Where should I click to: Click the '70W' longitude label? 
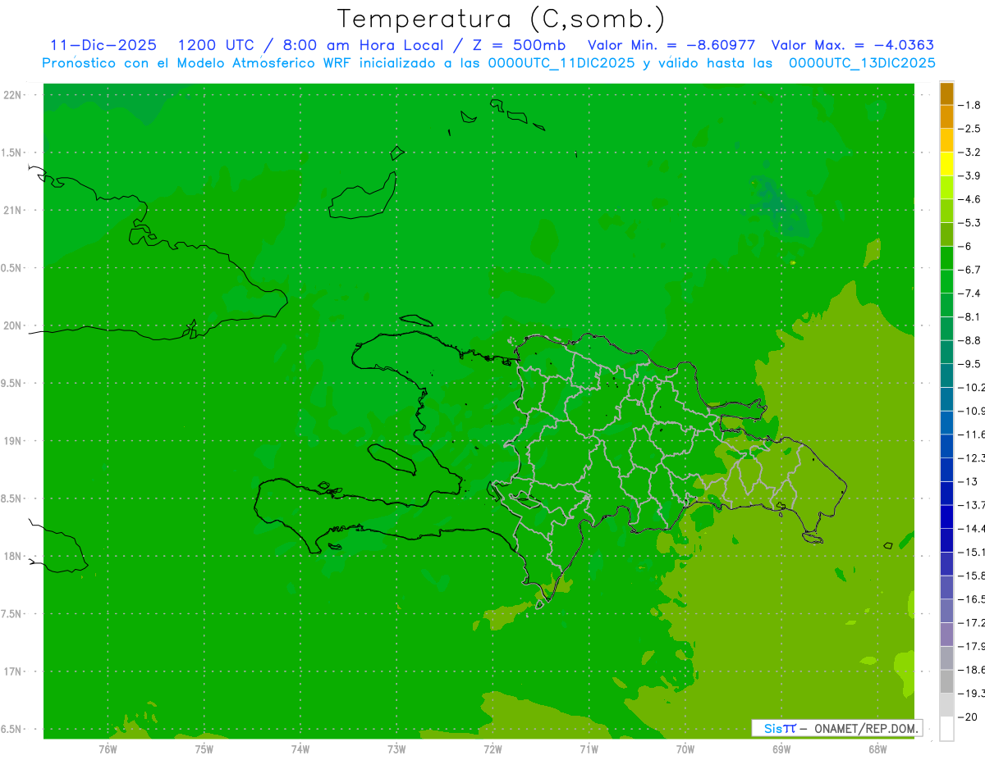pos(685,749)
